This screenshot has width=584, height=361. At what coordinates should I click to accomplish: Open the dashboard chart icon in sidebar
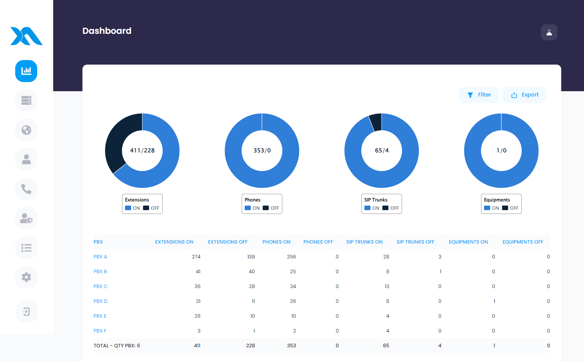pyautogui.click(x=26, y=71)
